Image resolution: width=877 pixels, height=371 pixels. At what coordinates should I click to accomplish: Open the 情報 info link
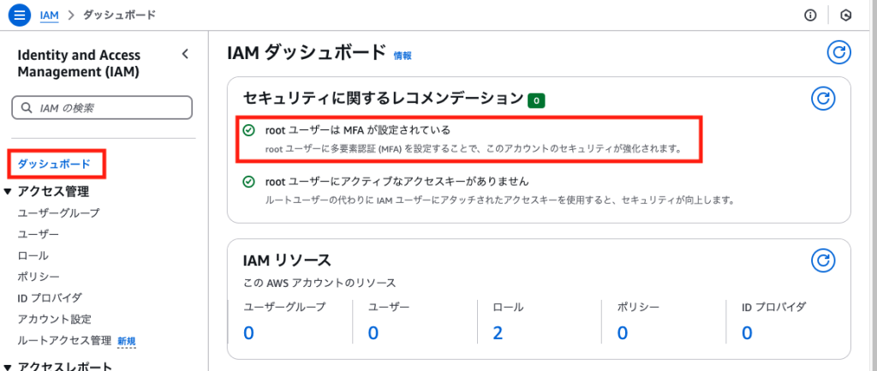[x=403, y=56]
